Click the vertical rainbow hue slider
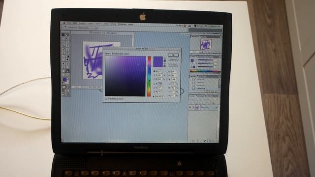 tap(149, 77)
